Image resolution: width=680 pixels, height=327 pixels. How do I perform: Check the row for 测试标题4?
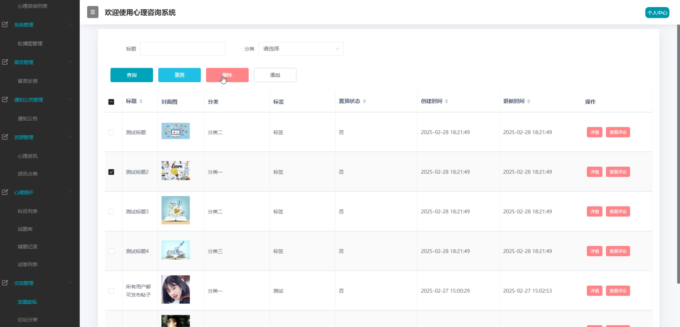(x=111, y=251)
